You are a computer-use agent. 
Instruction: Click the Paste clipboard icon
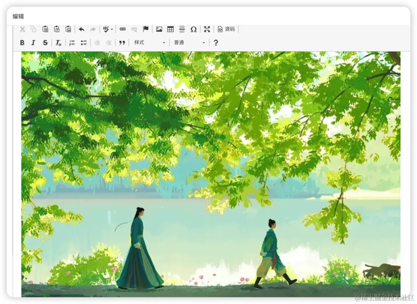(x=45, y=29)
